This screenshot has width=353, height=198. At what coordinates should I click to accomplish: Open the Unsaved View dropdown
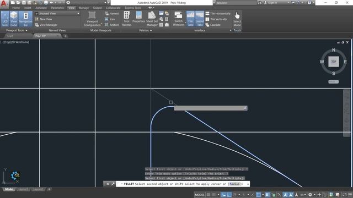(57, 13)
